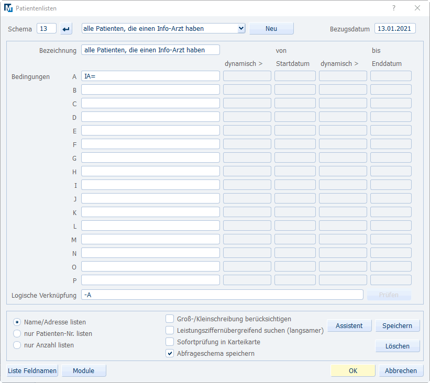Enable 'Groß-/Kleinschreibung berücksichtigen' checkbox
The image size is (430, 383).
[x=170, y=319]
